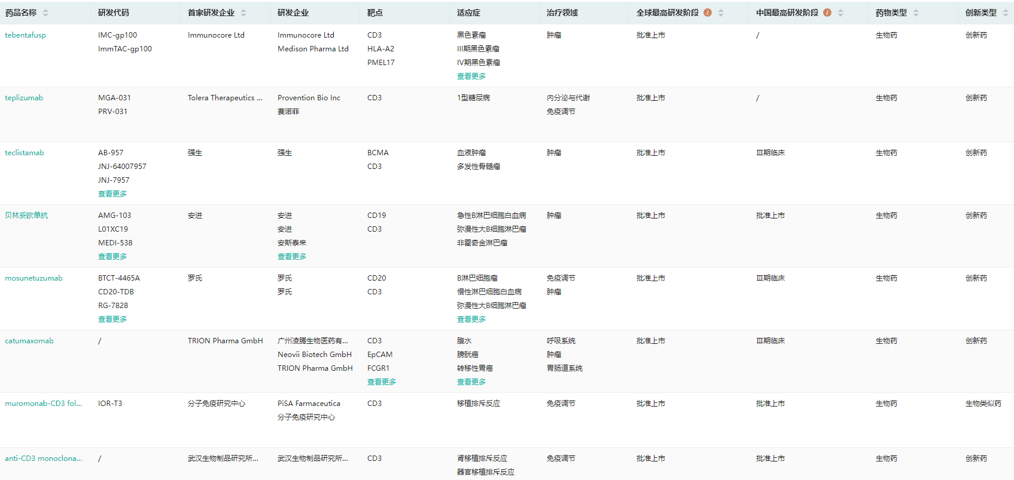Image resolution: width=1014 pixels, height=480 pixels.
Task: Click the PMEL17 target
Action: pos(381,63)
